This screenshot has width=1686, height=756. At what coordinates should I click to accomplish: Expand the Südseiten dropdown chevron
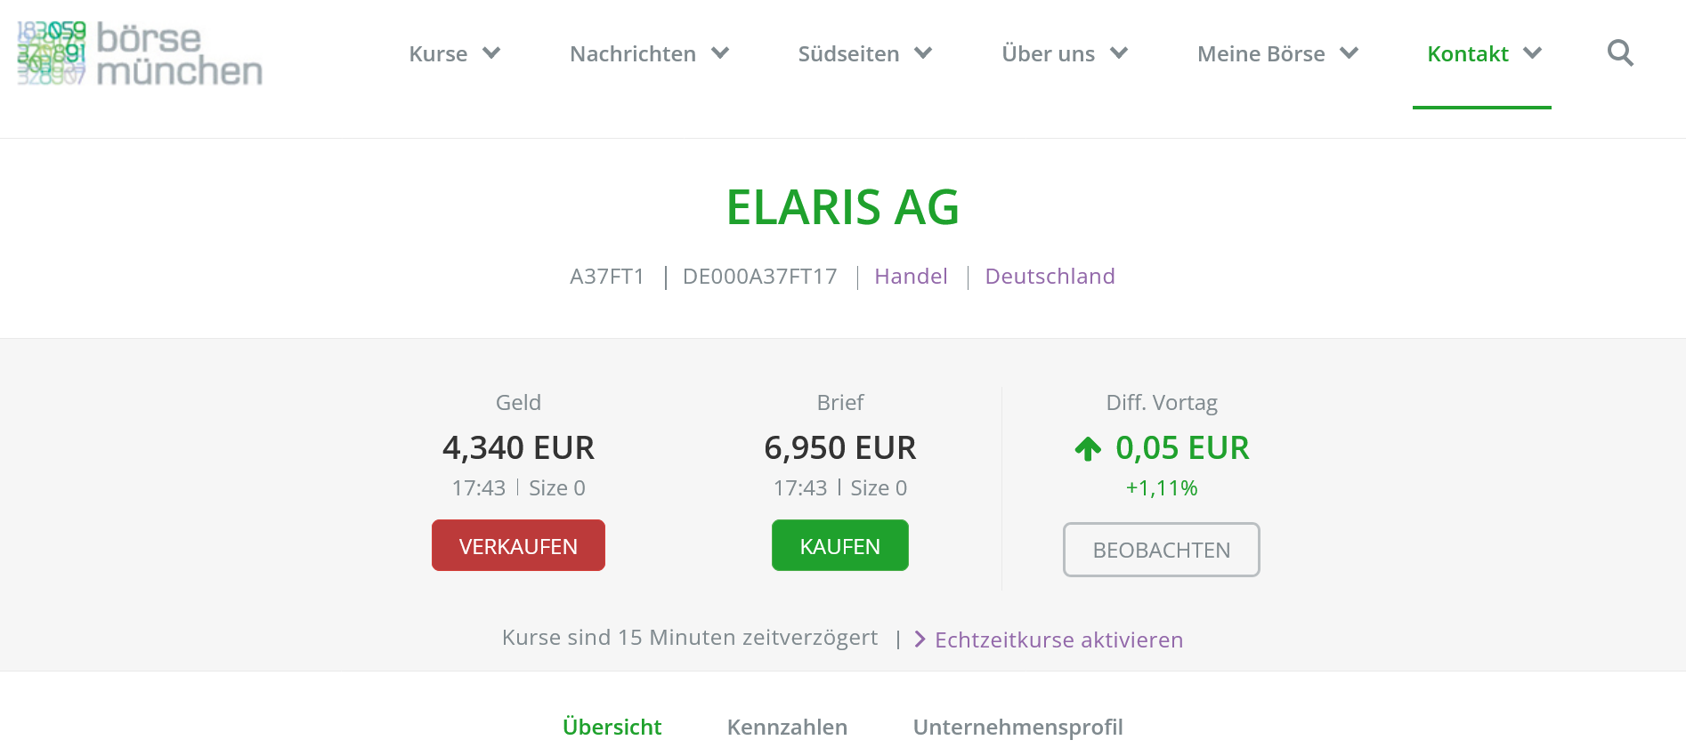click(923, 53)
